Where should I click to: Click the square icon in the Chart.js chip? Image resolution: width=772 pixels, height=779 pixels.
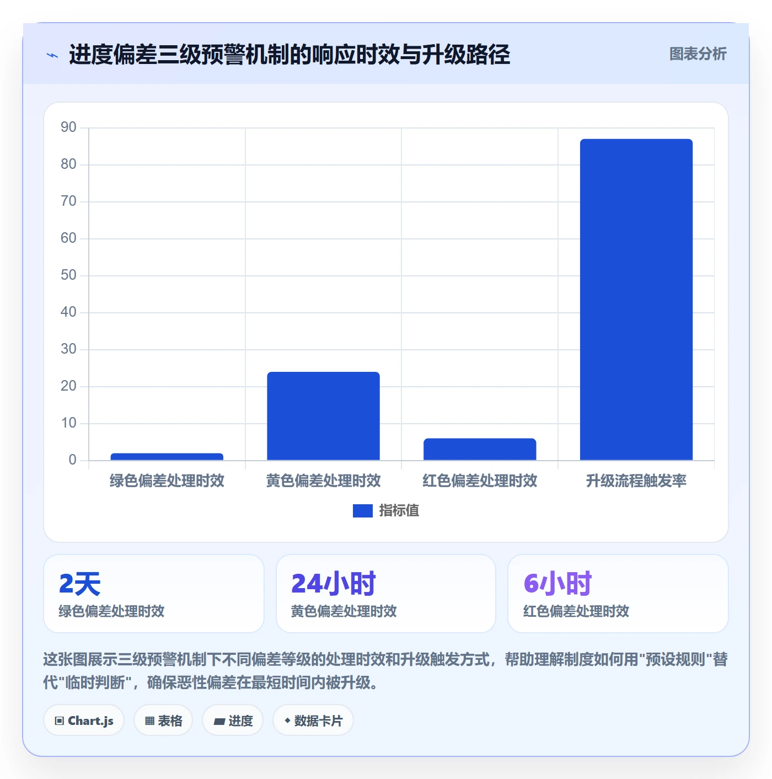coord(60,721)
